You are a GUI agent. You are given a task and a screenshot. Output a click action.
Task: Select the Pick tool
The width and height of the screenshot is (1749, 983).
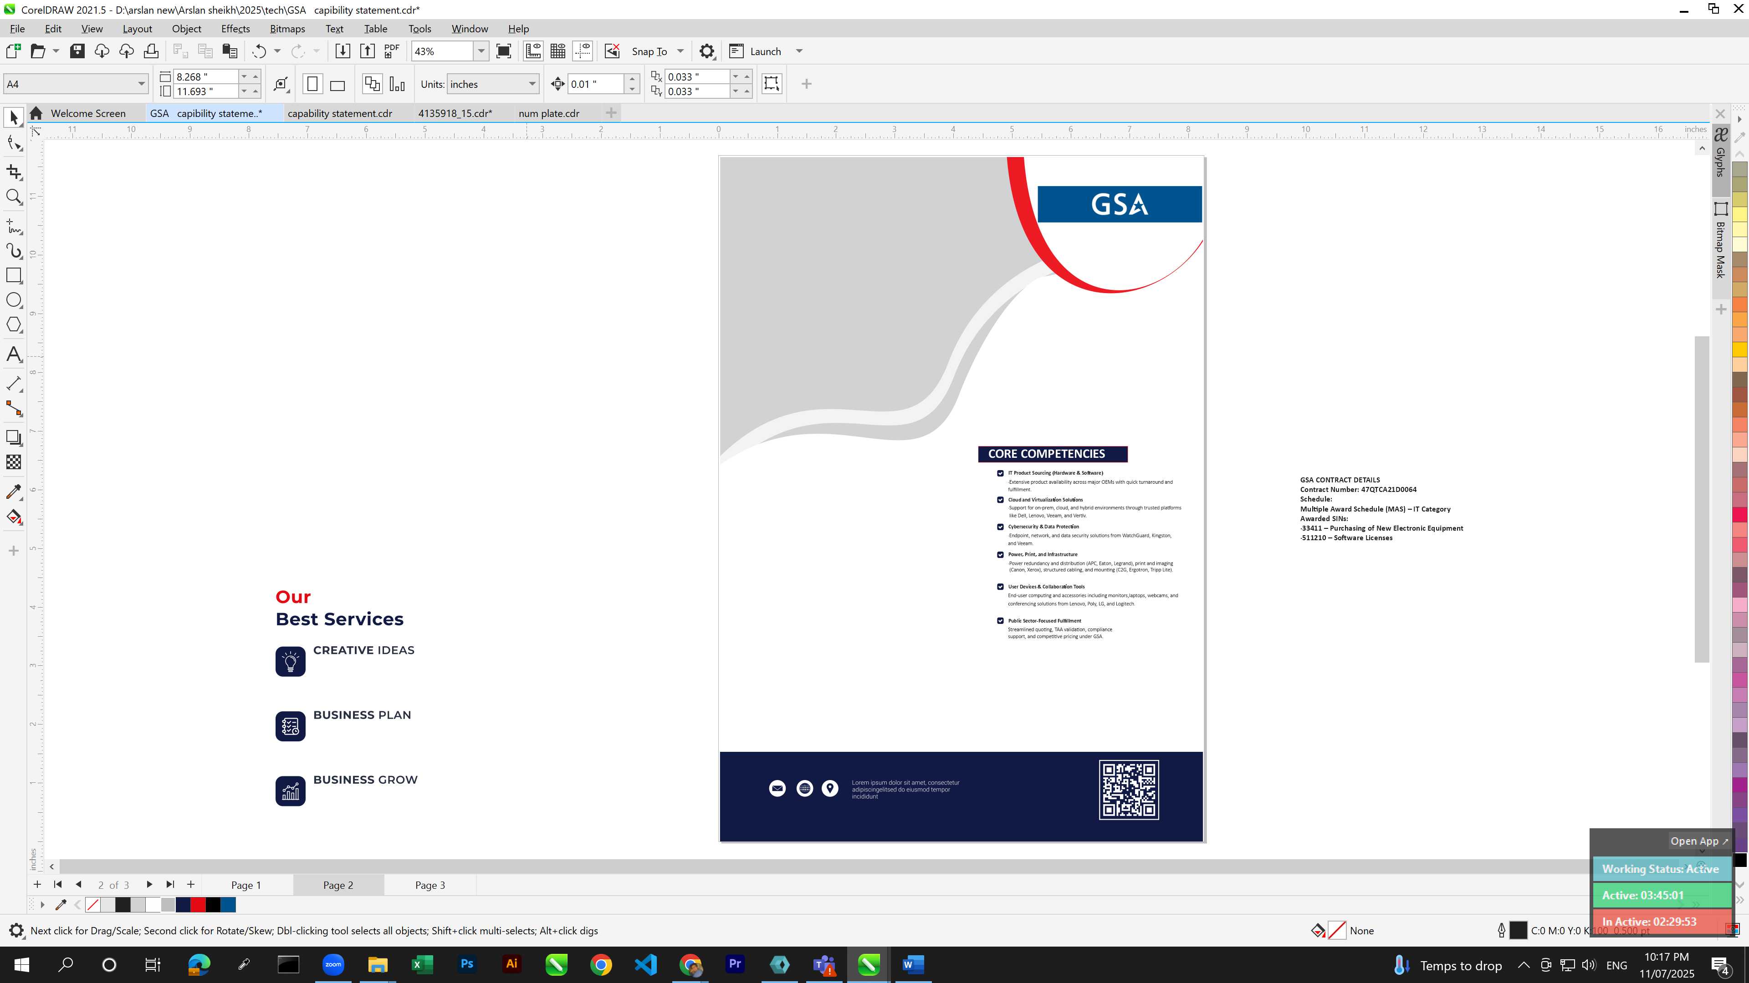point(14,117)
